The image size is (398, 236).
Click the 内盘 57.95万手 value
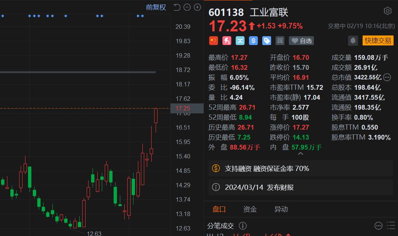pyautogui.click(x=307, y=147)
